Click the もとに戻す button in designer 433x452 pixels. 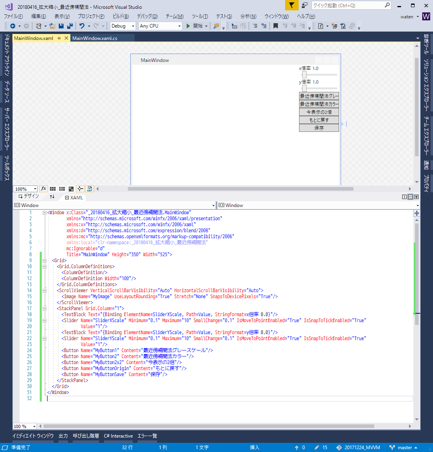(319, 120)
